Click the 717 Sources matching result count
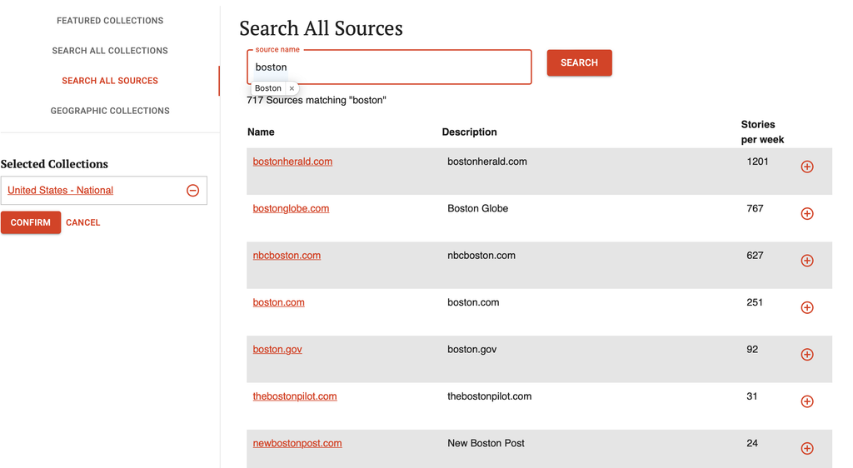This screenshot has height=468, width=853. pos(317,100)
